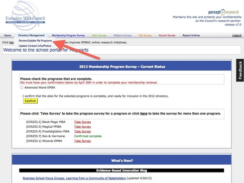This screenshot has width=244, height=183.
Task: Click the Logout link
Action: click(x=237, y=35)
